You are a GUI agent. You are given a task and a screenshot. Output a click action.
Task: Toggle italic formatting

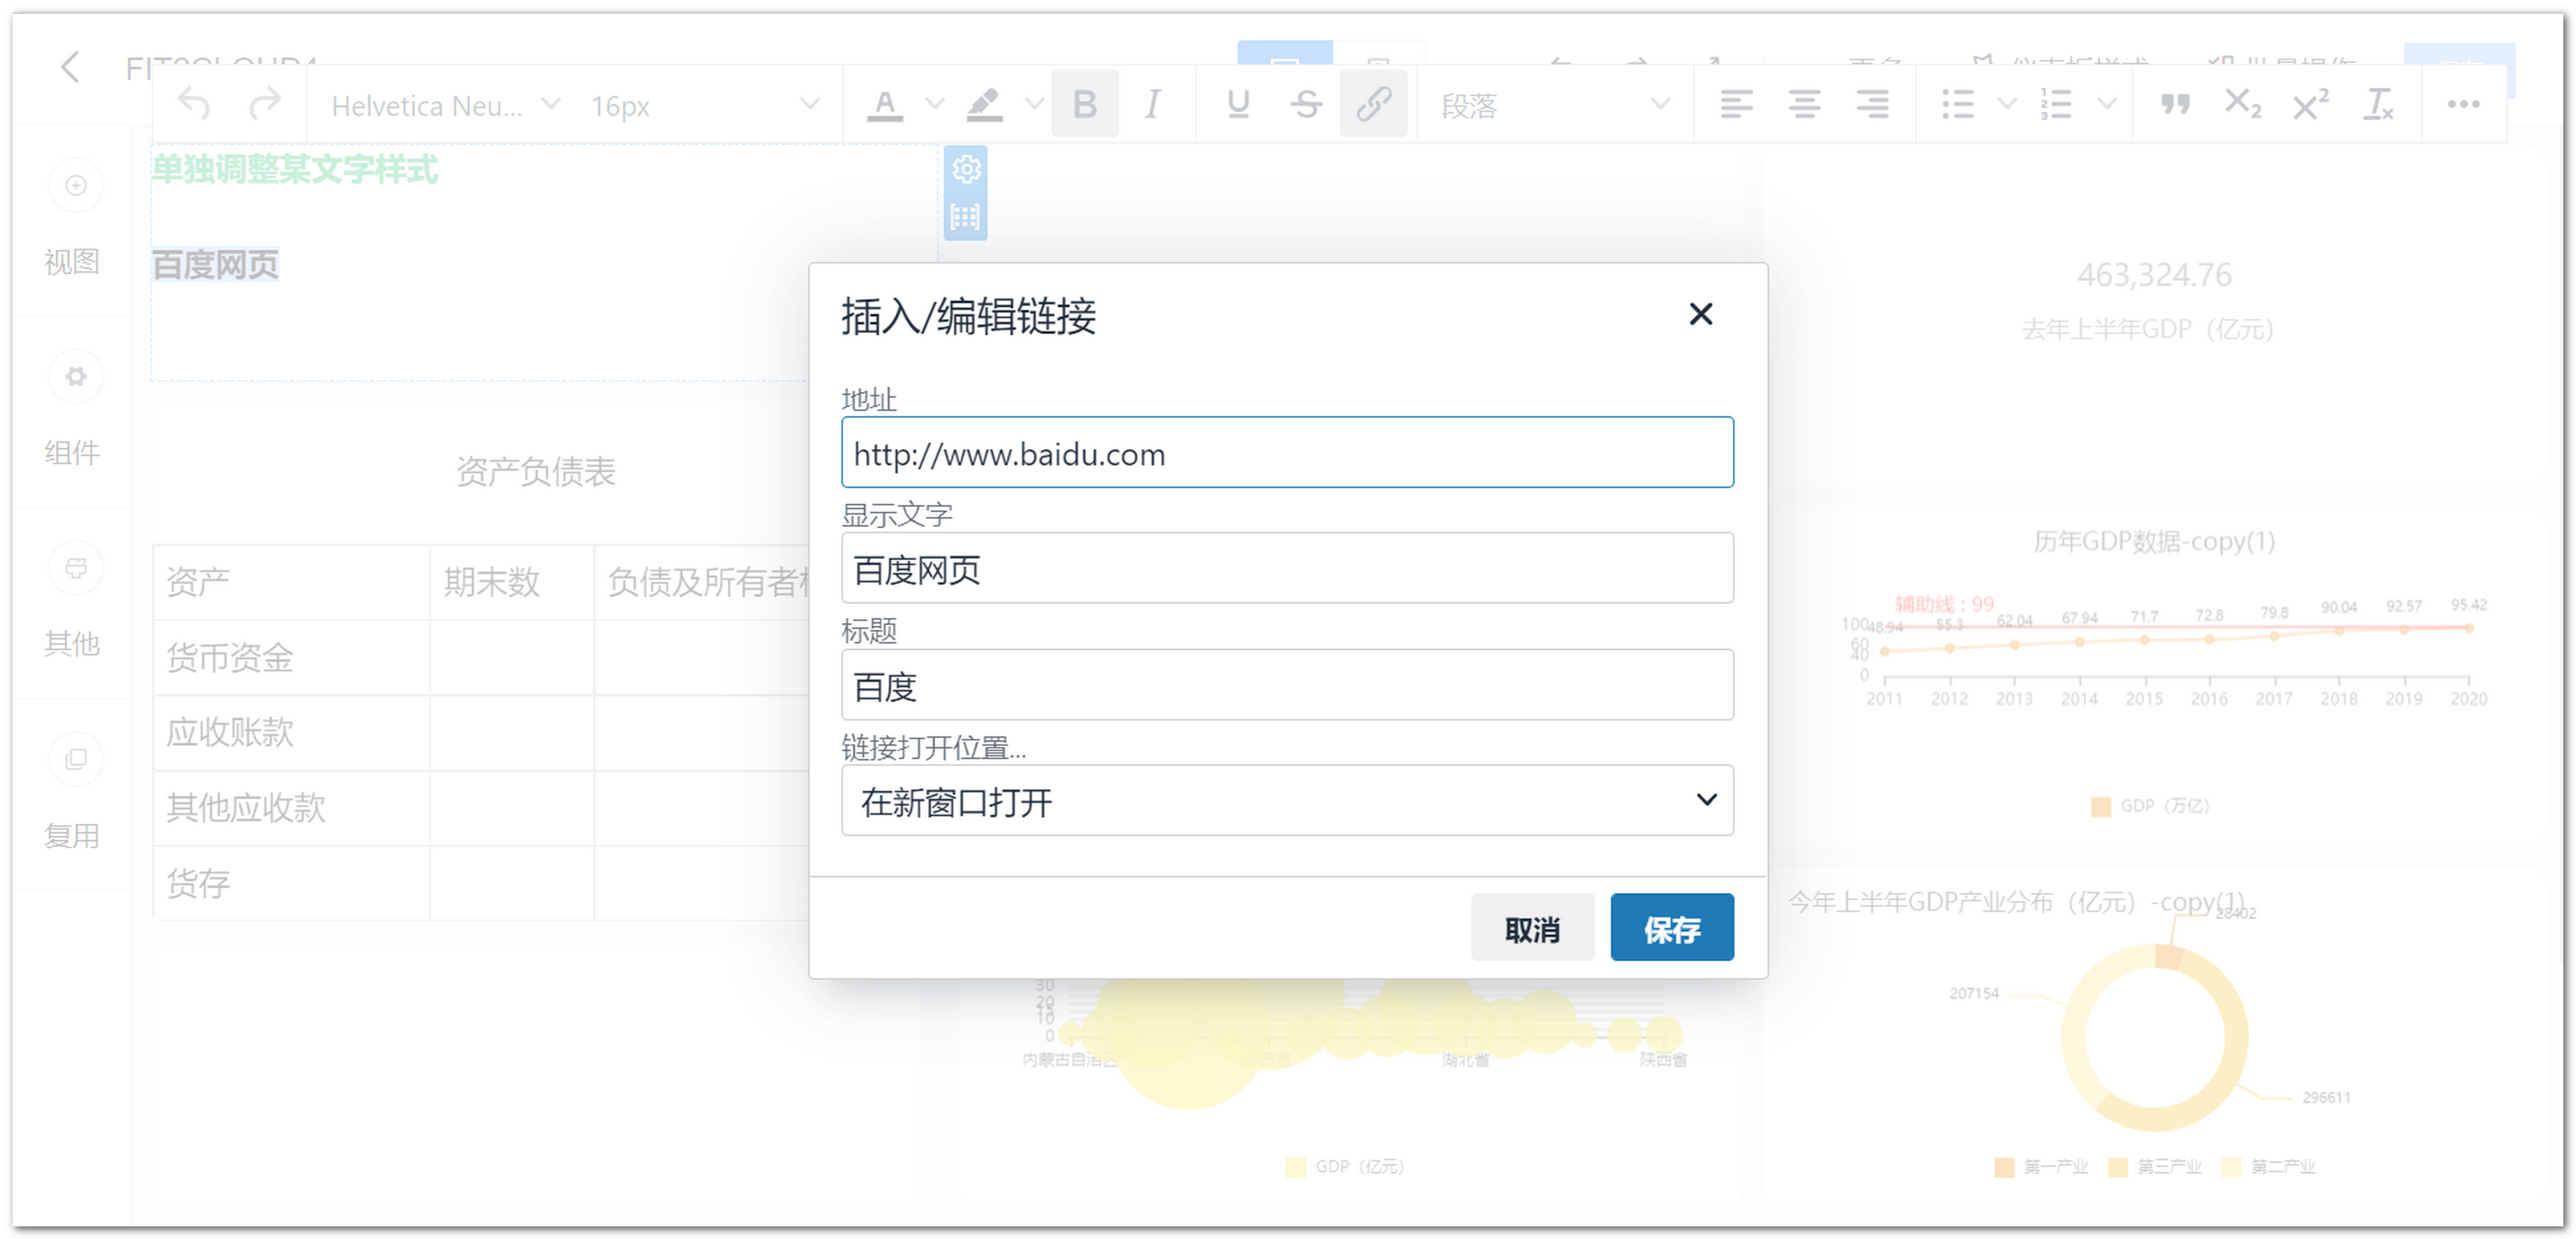click(x=1153, y=104)
